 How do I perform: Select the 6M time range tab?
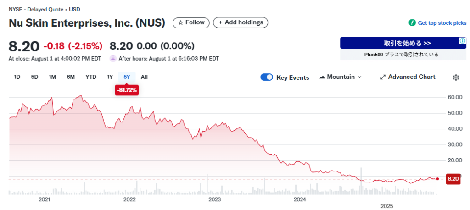(71, 77)
